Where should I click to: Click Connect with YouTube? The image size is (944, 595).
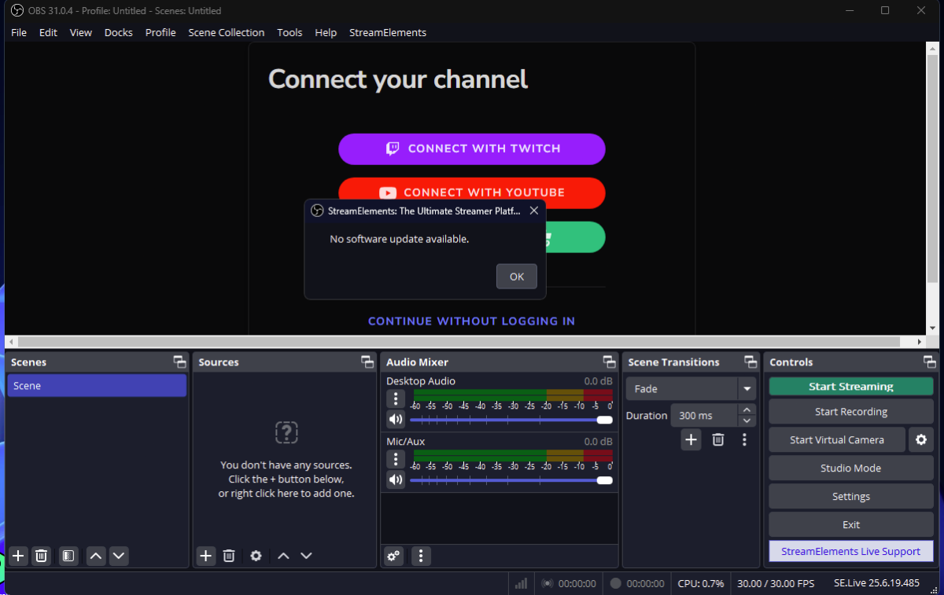point(472,192)
